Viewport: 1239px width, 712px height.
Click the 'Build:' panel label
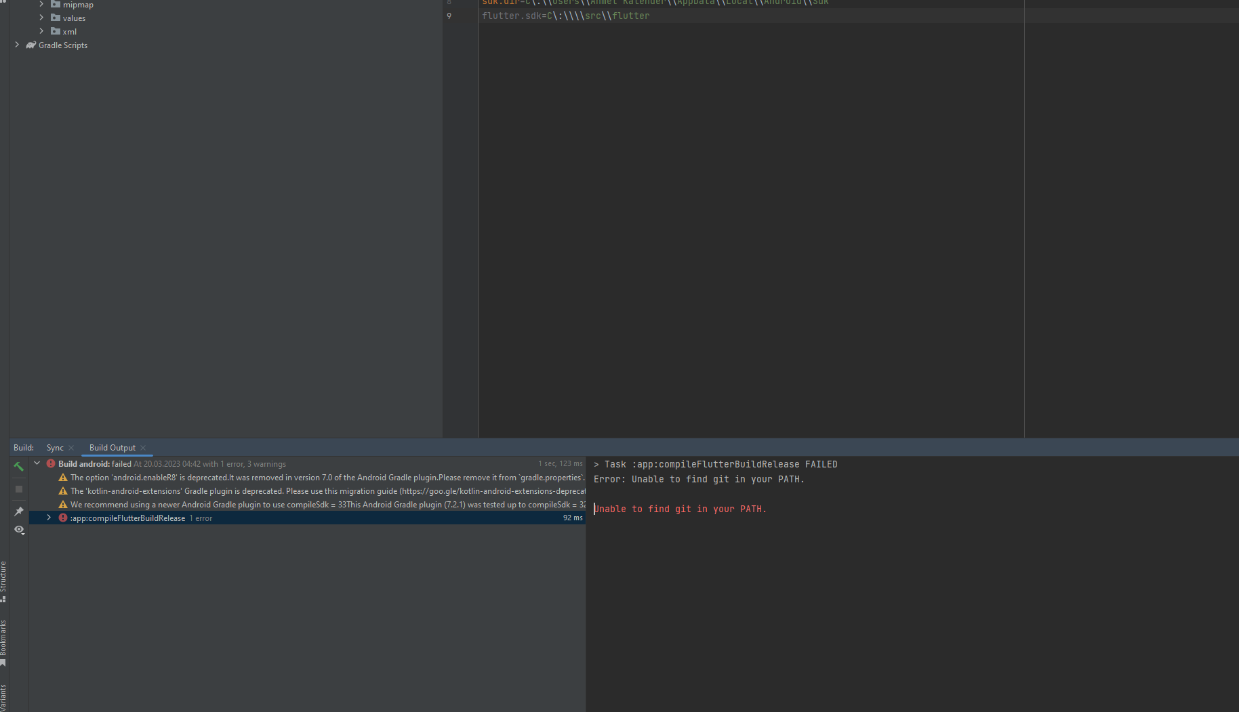(24, 448)
